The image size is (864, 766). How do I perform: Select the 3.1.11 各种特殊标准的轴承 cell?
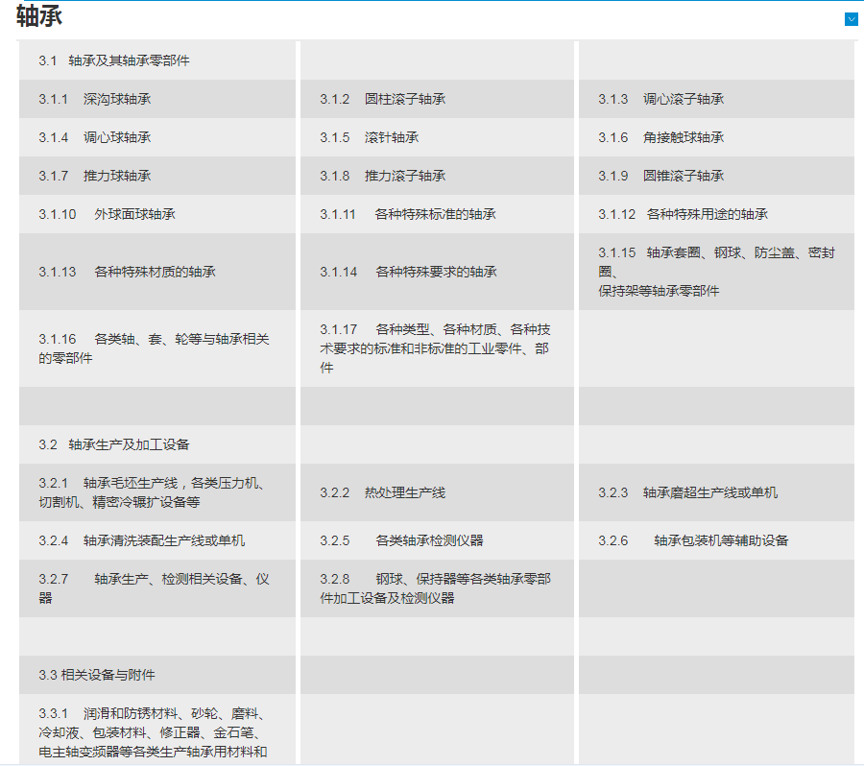[x=437, y=214]
